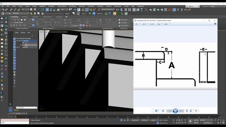
Task: Click the MSmooth button in ribbon
Action: pos(124,20)
